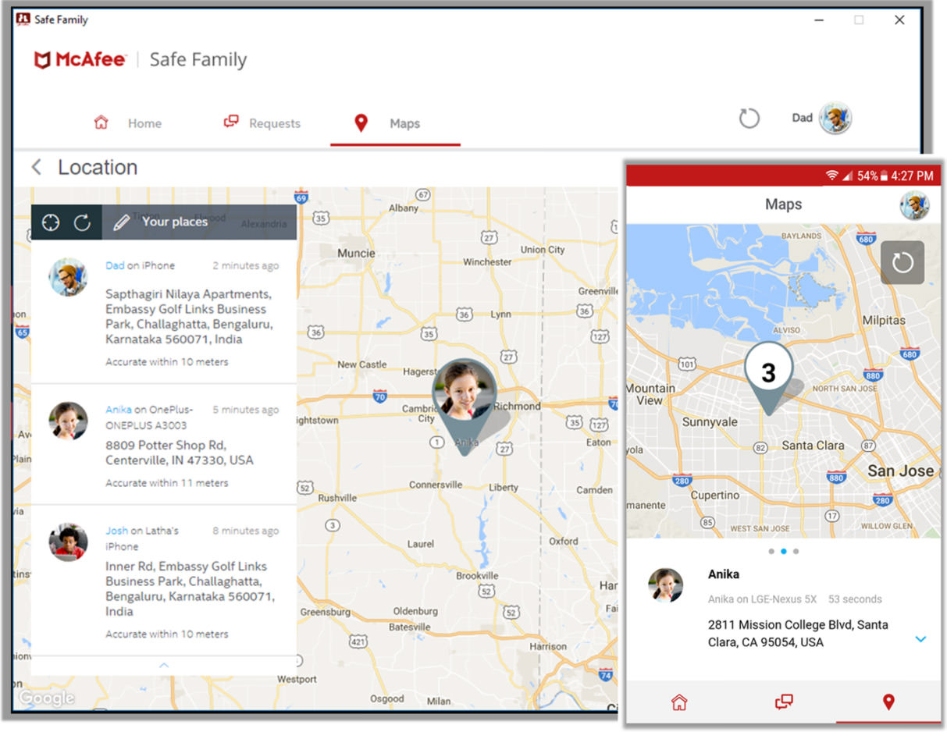The image size is (947, 732).
Task: Open the Your places editor
Action: tap(160, 222)
